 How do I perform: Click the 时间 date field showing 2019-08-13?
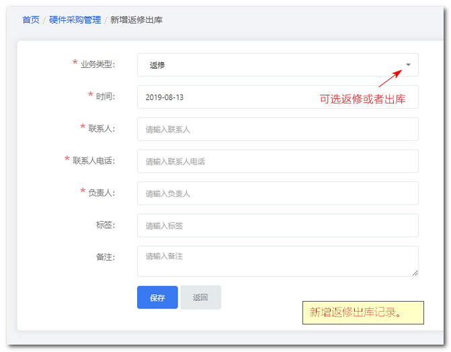pyautogui.click(x=278, y=97)
